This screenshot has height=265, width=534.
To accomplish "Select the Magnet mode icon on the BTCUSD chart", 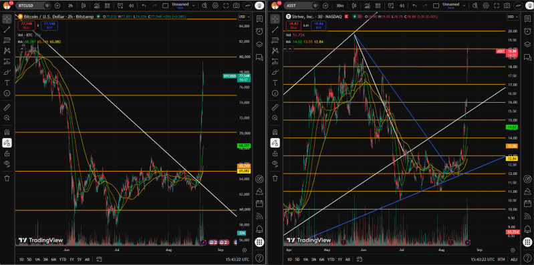I will point(7,132).
